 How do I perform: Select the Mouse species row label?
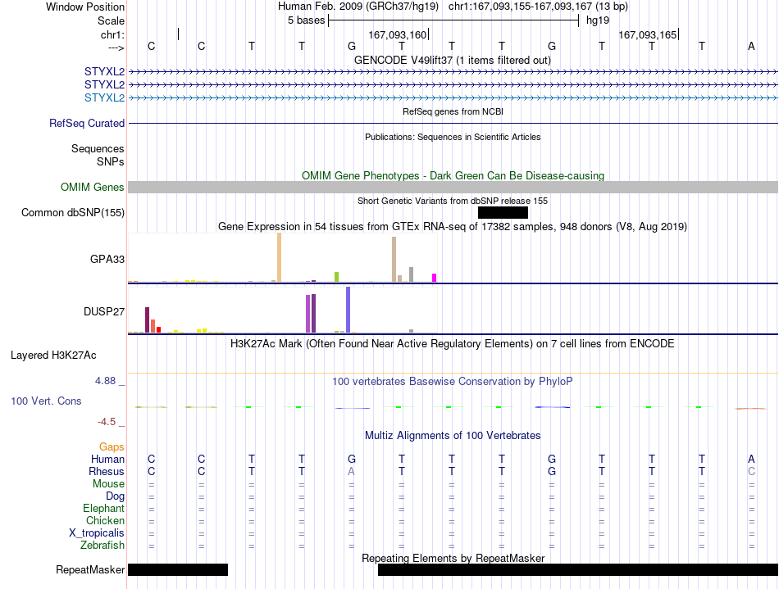[x=109, y=484]
